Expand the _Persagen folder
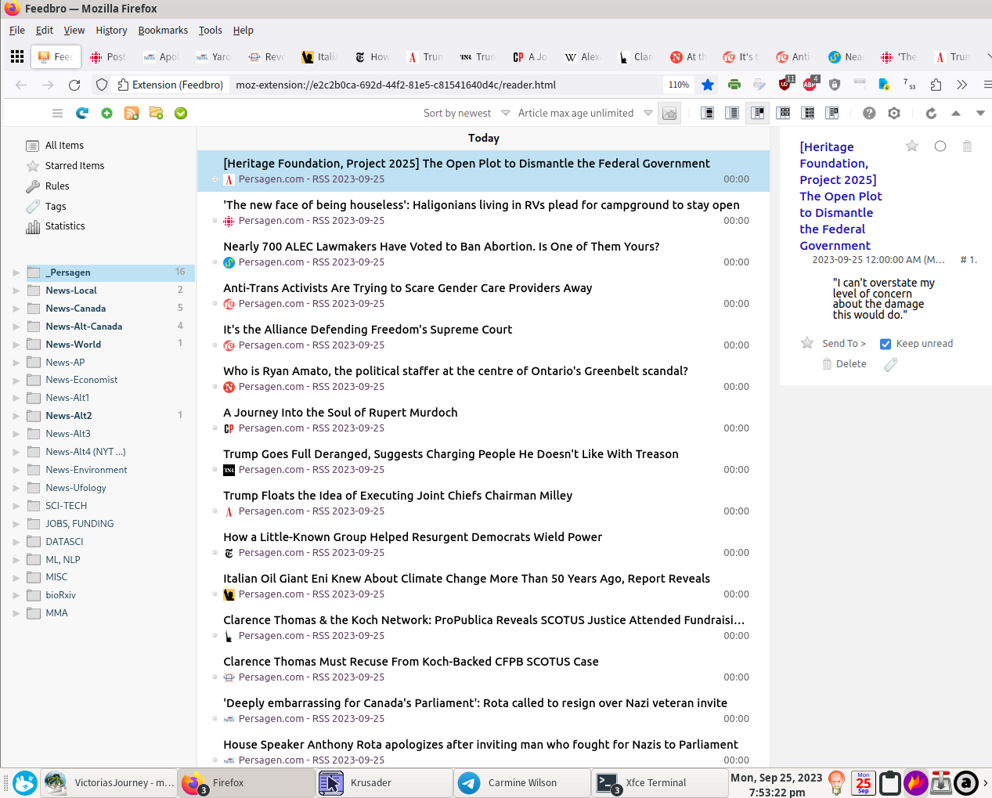Viewport: 992px width, 798px height. [16, 273]
